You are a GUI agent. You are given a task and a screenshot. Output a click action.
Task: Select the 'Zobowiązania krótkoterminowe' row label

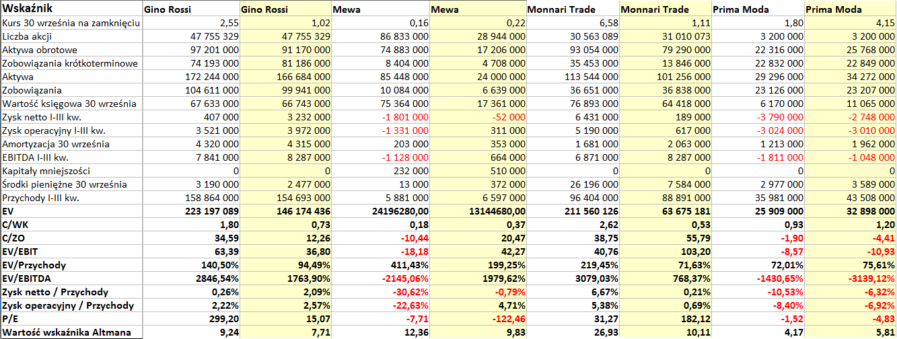click(x=71, y=63)
